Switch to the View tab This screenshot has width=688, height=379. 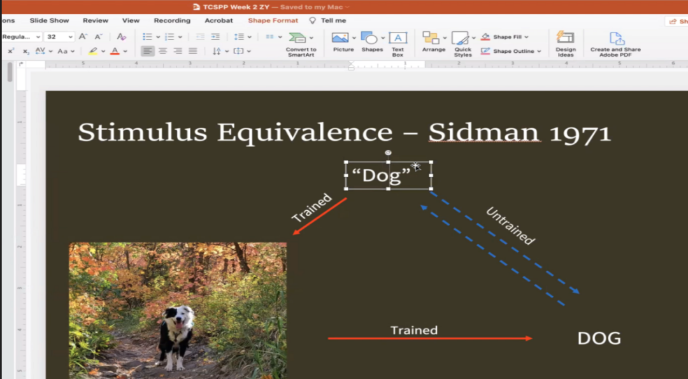tap(131, 20)
